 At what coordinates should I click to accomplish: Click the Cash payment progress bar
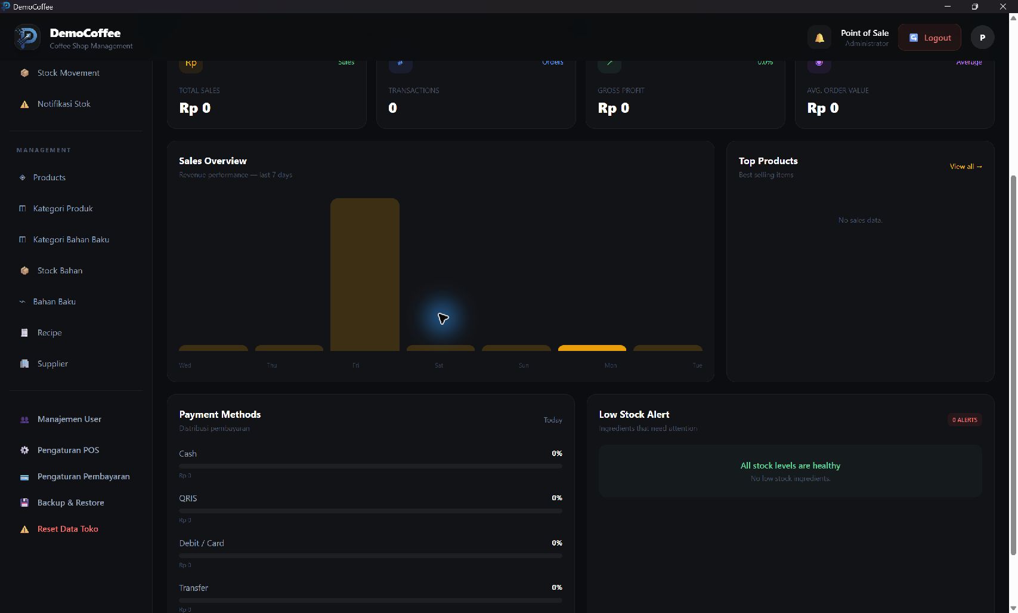click(370, 466)
